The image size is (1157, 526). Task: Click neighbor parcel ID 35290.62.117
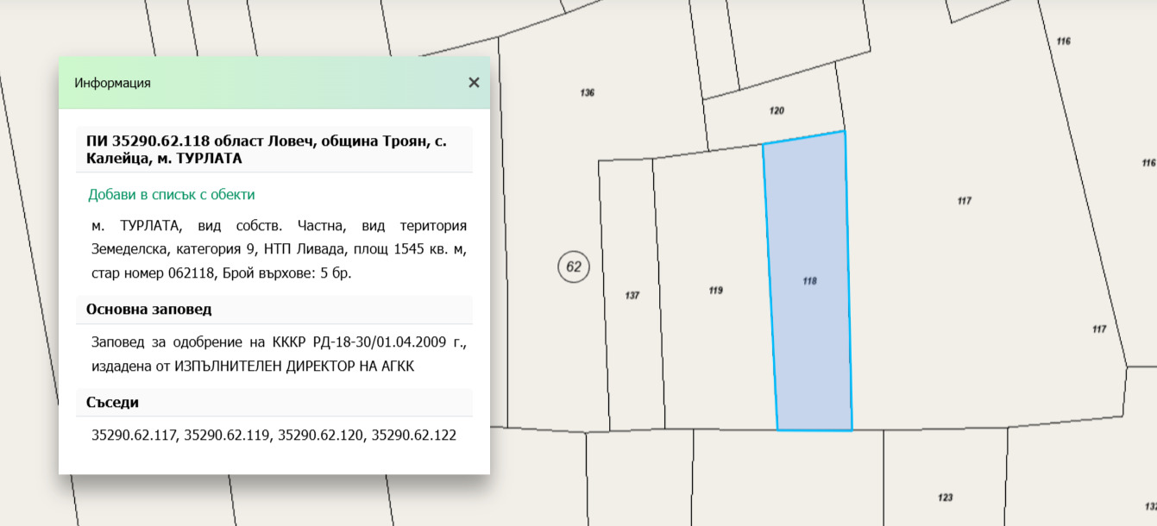(134, 435)
